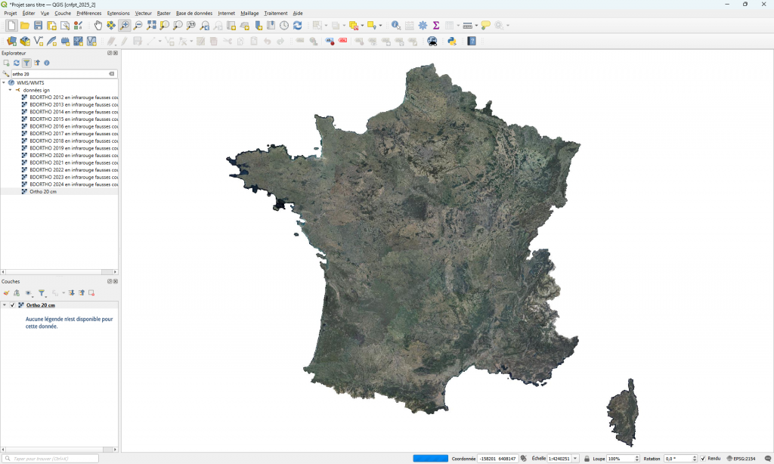The width and height of the screenshot is (774, 464).
Task: Toggle the browser filter funnel button
Action: tap(26, 63)
